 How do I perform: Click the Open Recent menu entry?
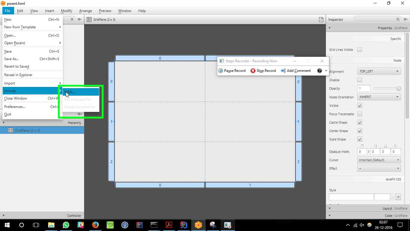click(32, 43)
